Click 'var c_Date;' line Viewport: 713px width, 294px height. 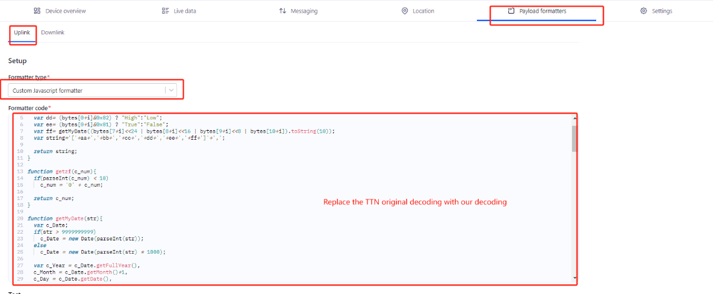pyautogui.click(x=51, y=225)
